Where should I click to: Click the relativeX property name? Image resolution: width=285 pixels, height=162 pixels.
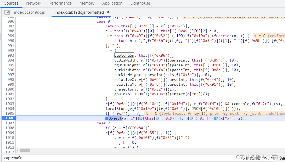124,80
